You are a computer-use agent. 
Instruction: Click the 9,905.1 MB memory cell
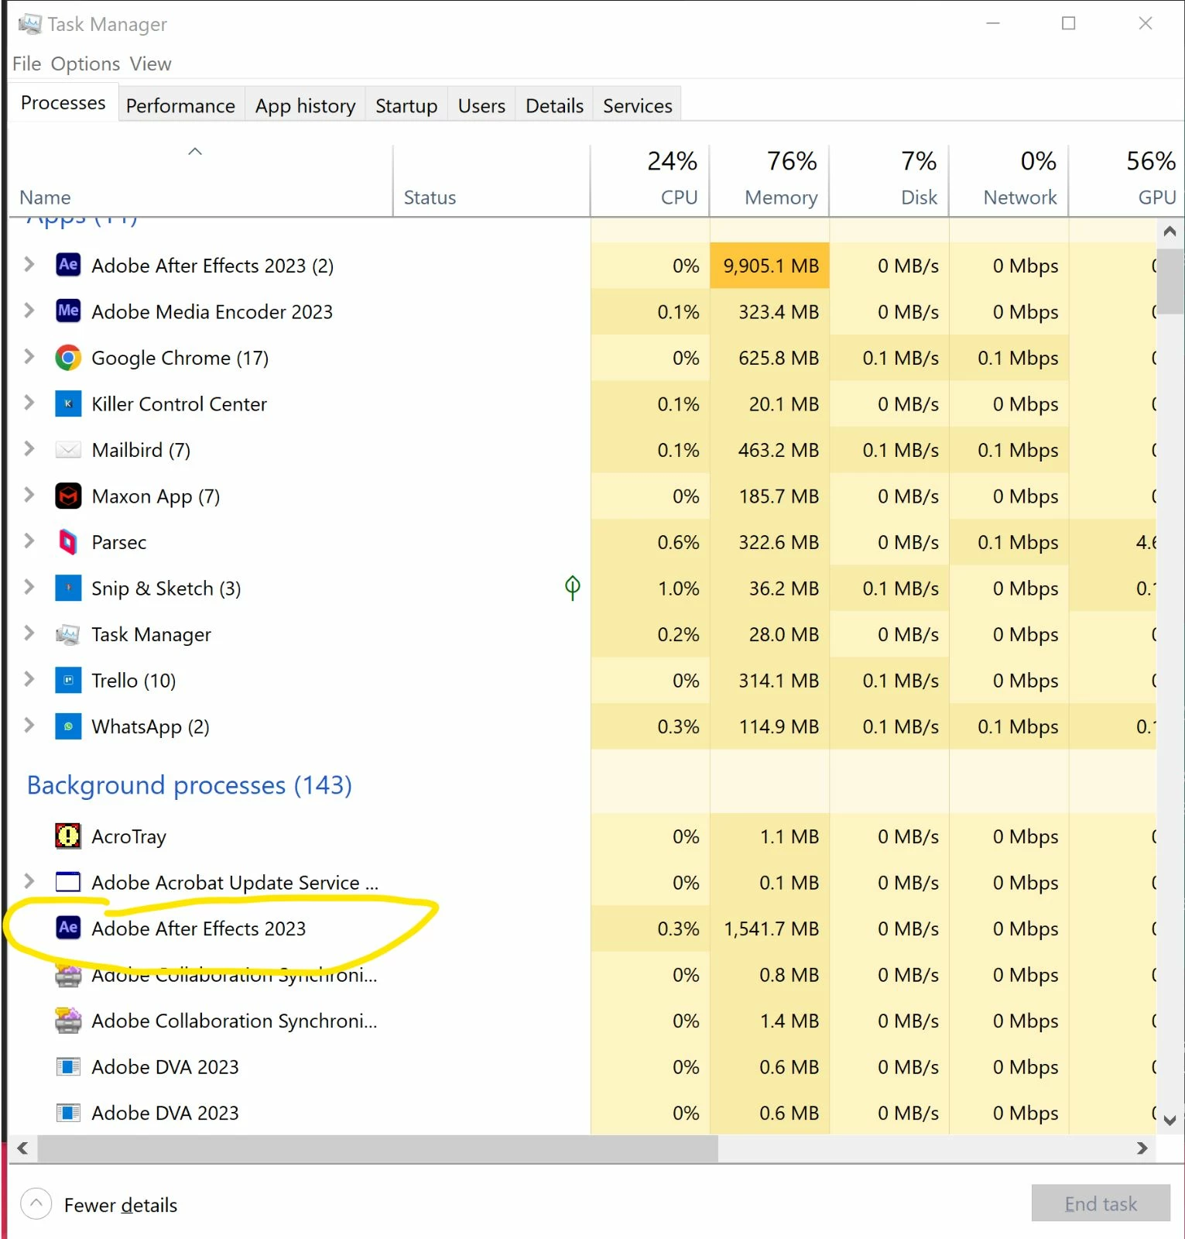769,266
